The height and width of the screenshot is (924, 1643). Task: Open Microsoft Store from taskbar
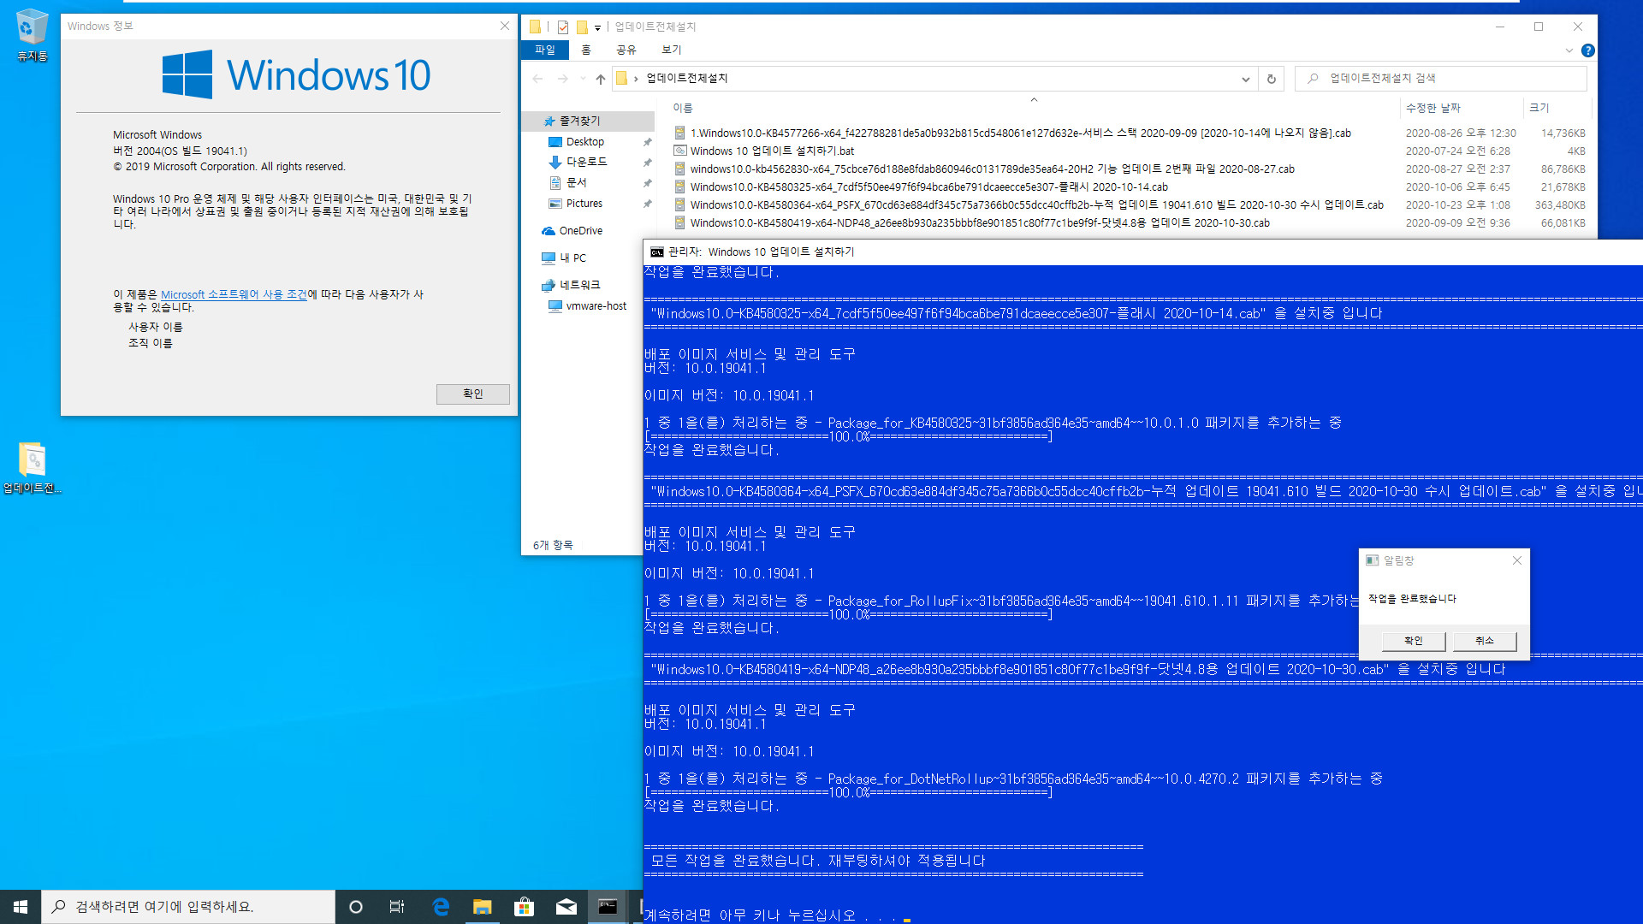click(524, 907)
